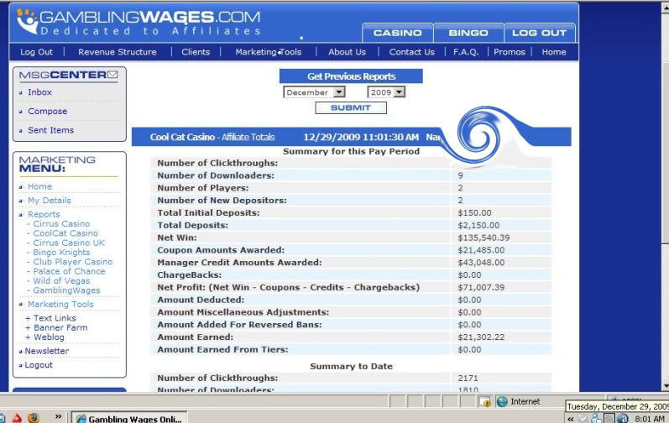Open Marketing Tools in the navigation bar
Viewport: 669px width, 423px height.
269,52
